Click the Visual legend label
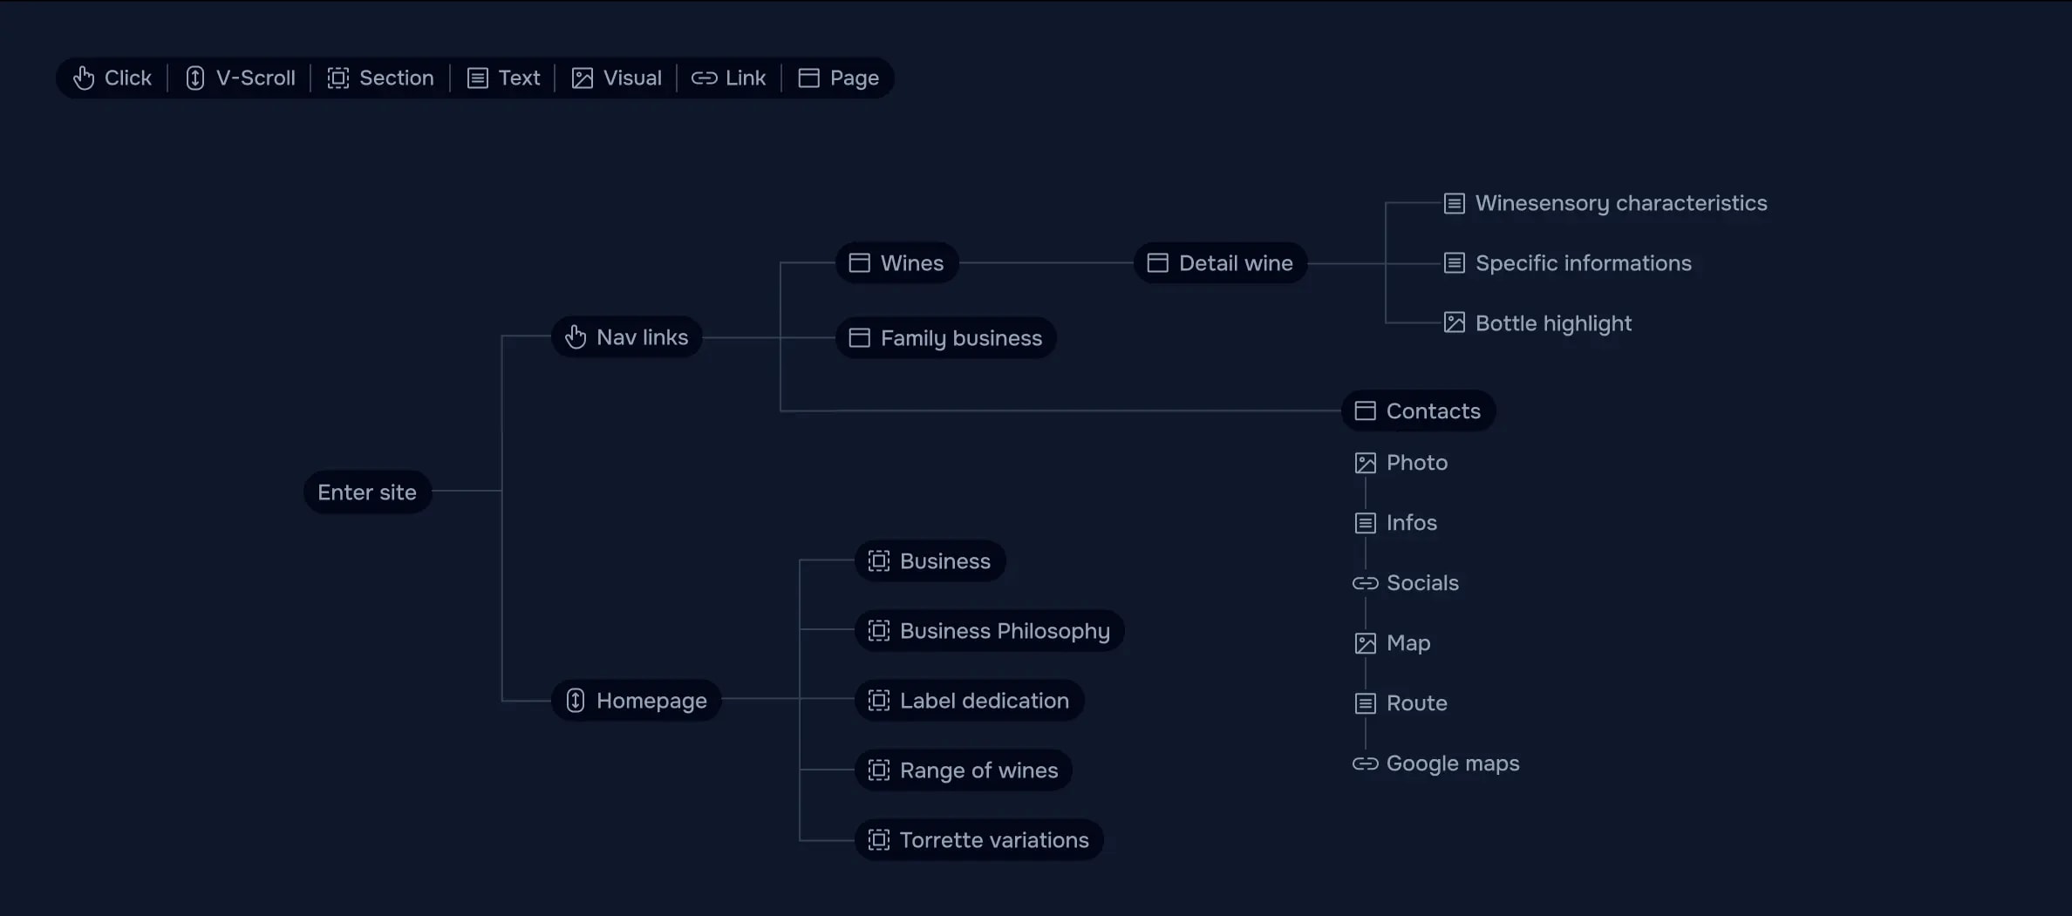The image size is (2072, 916). [632, 78]
